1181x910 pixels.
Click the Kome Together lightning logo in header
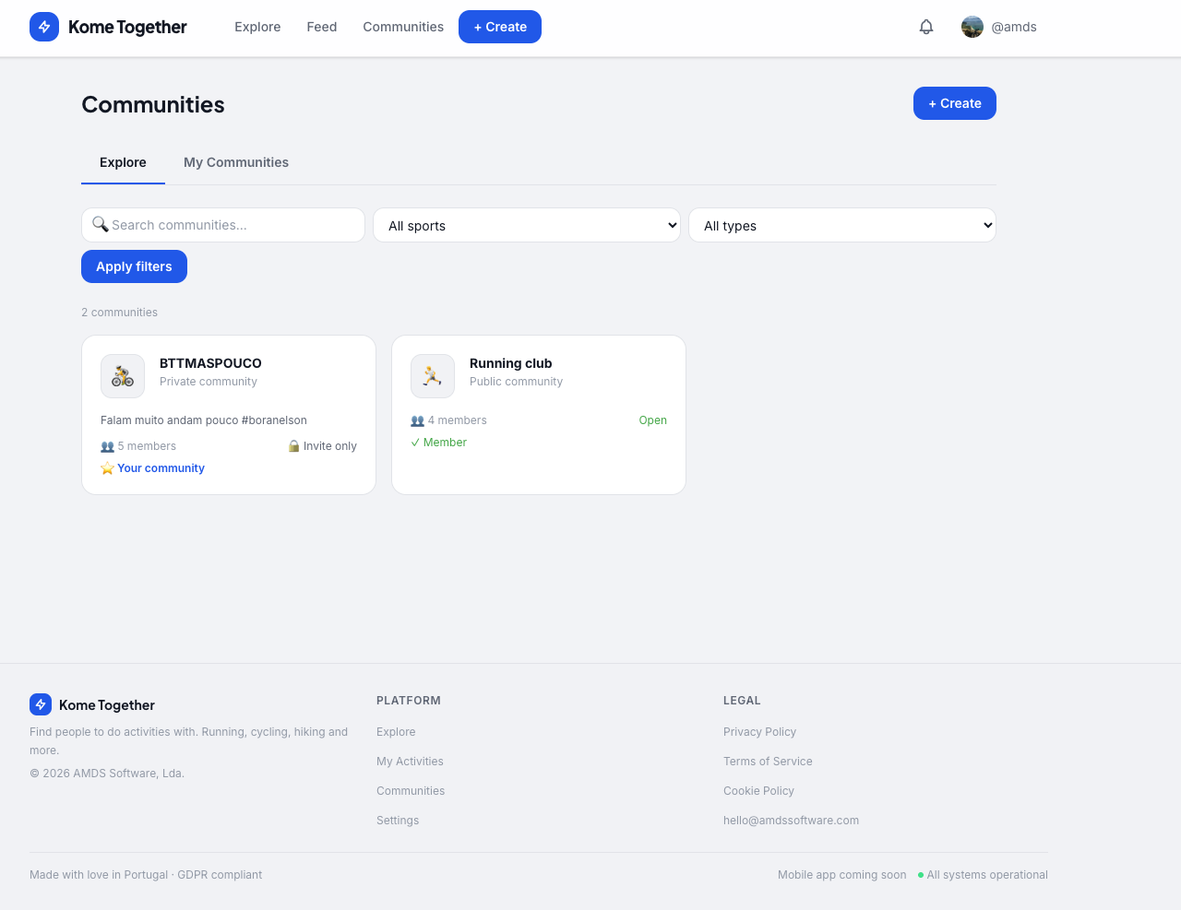point(44,27)
